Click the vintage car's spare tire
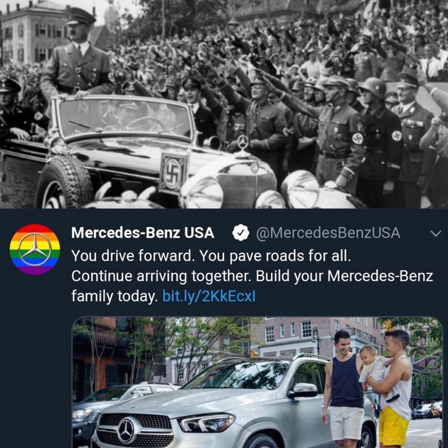 (64, 182)
